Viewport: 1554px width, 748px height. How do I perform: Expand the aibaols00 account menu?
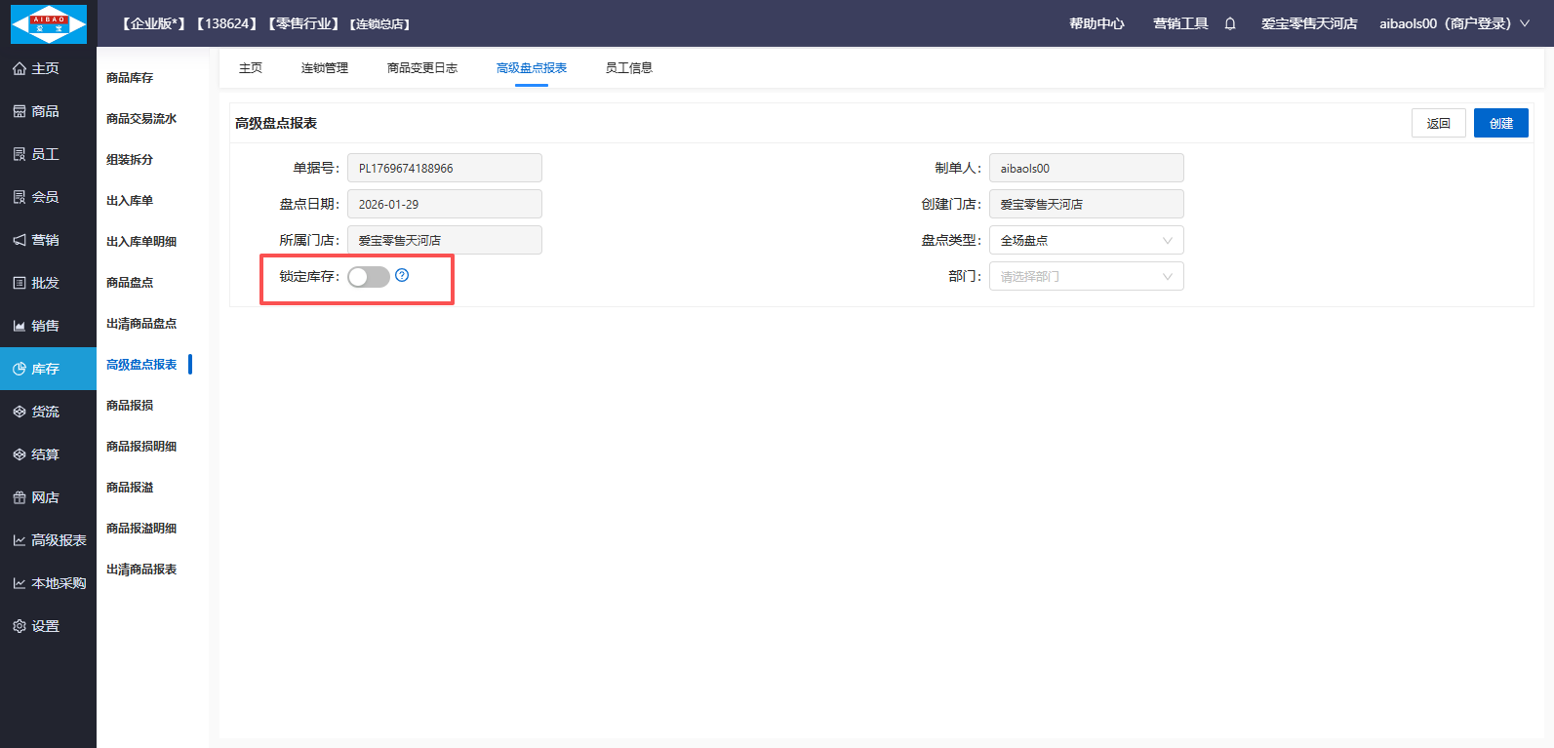tap(1454, 23)
